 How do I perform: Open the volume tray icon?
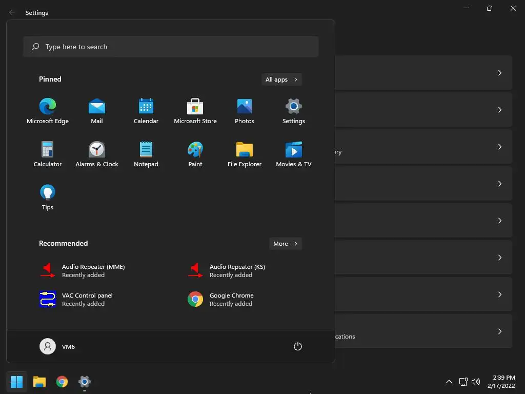click(476, 382)
